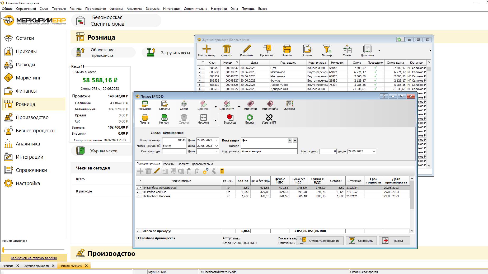This screenshot has width=488, height=274.
Task: Open the Счет-фактура date dropdown
Action: click(217, 152)
